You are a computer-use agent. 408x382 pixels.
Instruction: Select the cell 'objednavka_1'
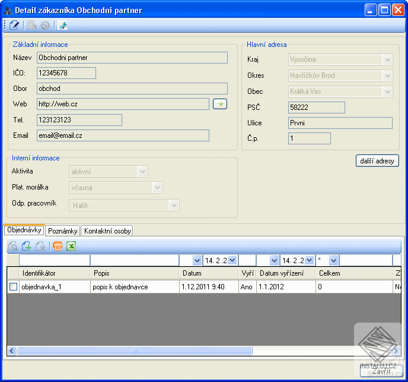click(x=55, y=287)
